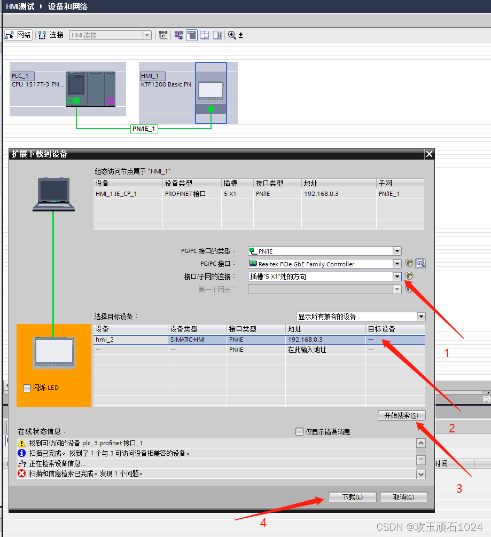This screenshot has height=537, width=491.
Task: Click the shield icon beside PG/PC 接口
Action: pyautogui.click(x=409, y=263)
